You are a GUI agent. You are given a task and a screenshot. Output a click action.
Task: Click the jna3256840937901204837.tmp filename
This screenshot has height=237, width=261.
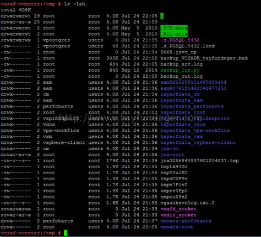[199, 160]
